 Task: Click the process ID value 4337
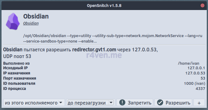tap(200, 89)
